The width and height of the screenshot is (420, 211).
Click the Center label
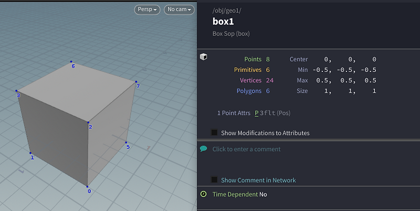pyautogui.click(x=299, y=59)
